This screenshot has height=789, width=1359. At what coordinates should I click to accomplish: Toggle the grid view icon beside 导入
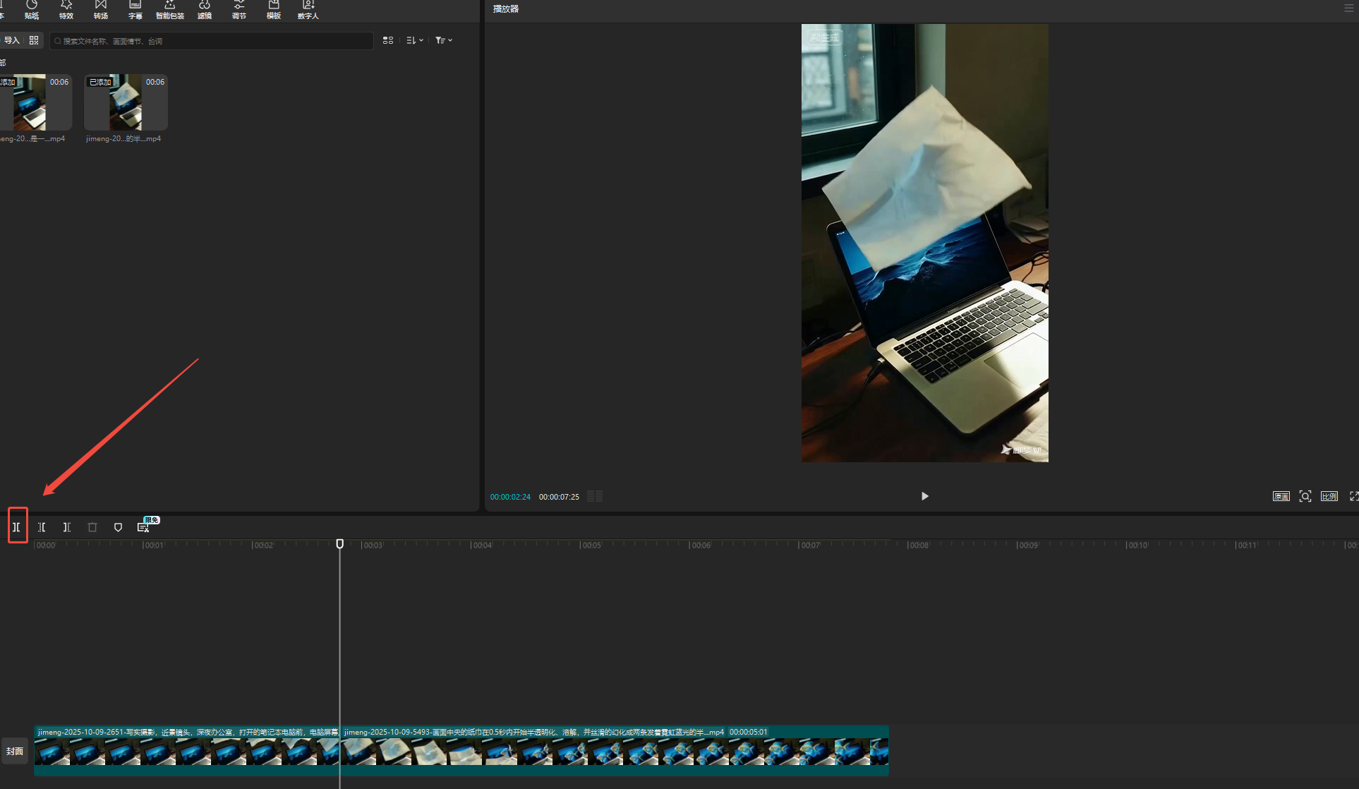[x=34, y=40]
